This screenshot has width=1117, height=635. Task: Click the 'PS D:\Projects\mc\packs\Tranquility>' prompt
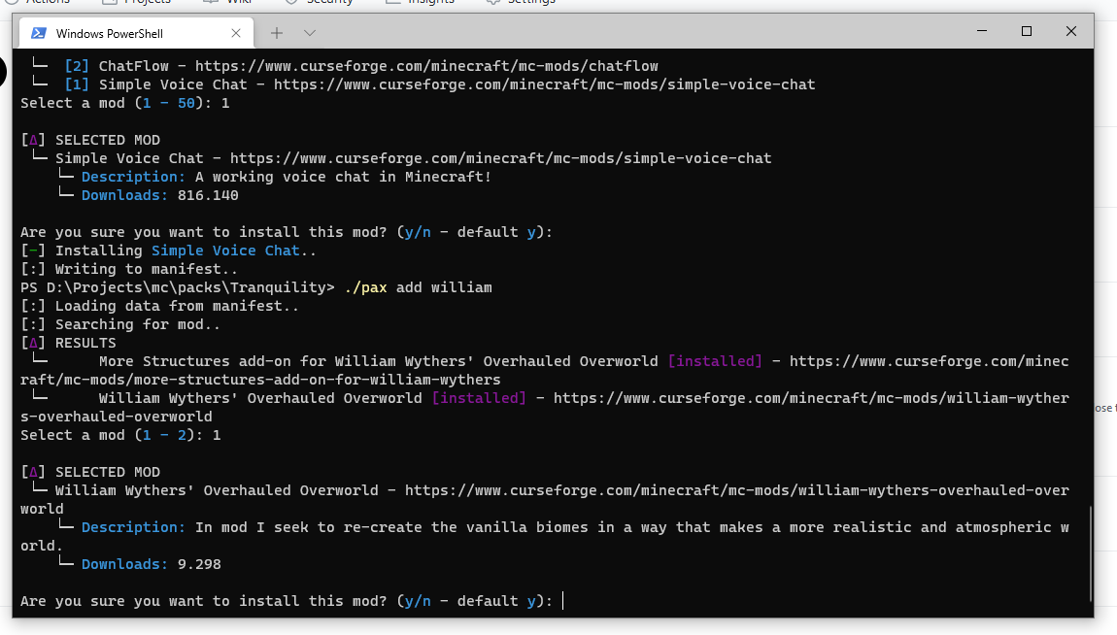178,287
